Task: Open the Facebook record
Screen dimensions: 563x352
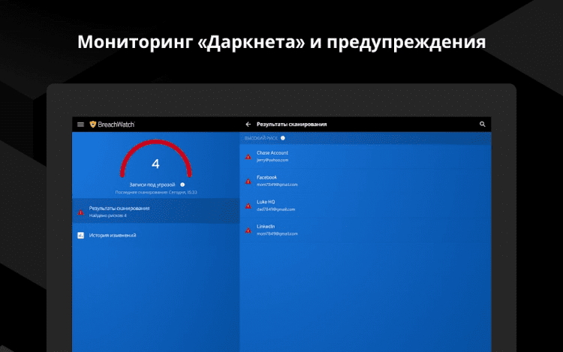Action: pos(366,181)
